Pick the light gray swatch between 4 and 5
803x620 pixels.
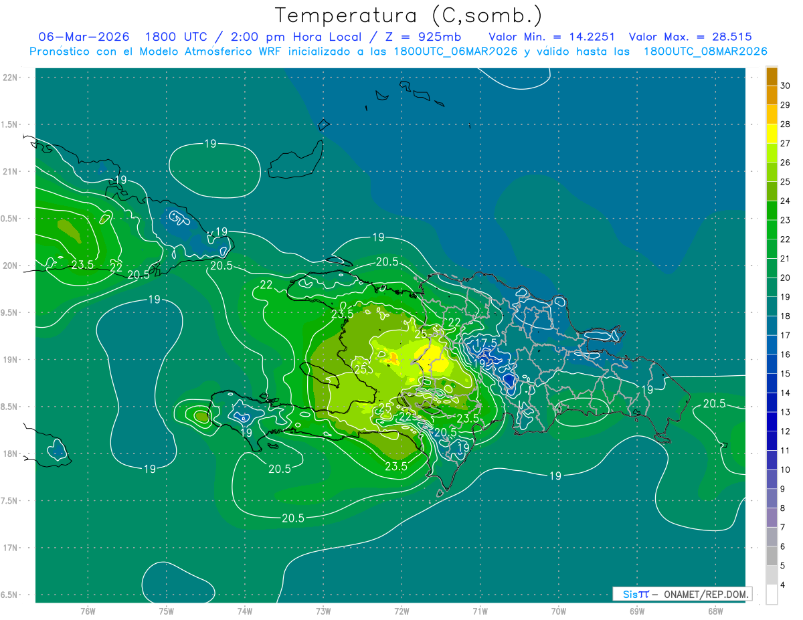coord(772,575)
